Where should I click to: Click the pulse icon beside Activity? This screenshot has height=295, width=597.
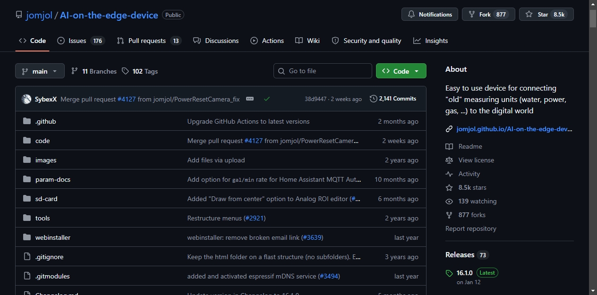pos(449,174)
